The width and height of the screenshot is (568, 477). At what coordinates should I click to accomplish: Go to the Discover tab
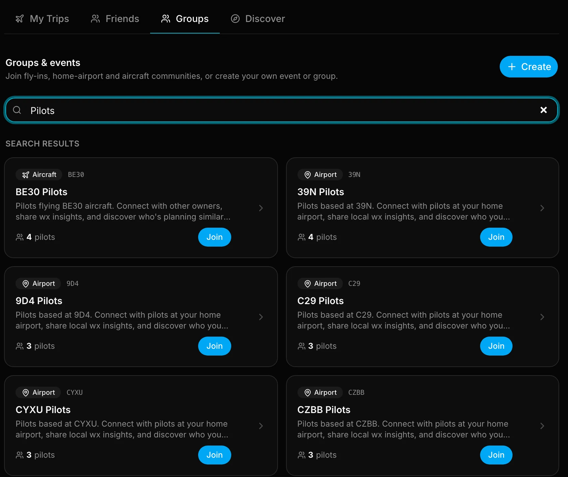coord(258,19)
